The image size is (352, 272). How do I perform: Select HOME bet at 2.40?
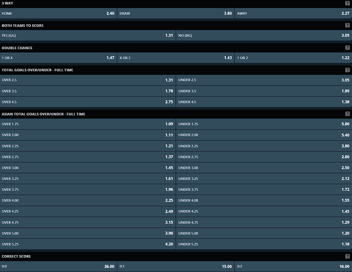(58, 13)
